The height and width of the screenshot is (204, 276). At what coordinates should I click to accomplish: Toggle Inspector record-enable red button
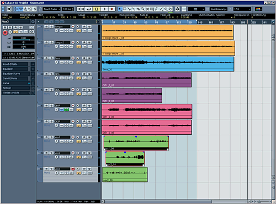click(x=5, y=32)
